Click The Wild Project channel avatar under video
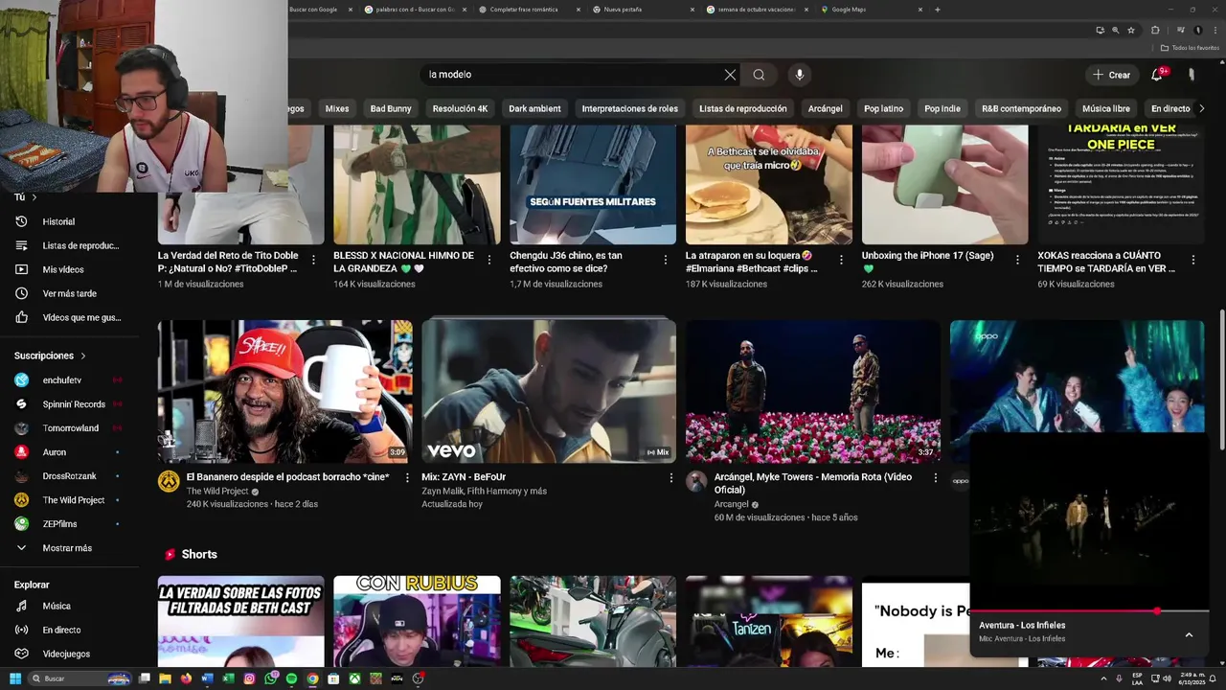This screenshot has width=1226, height=690. (x=169, y=481)
